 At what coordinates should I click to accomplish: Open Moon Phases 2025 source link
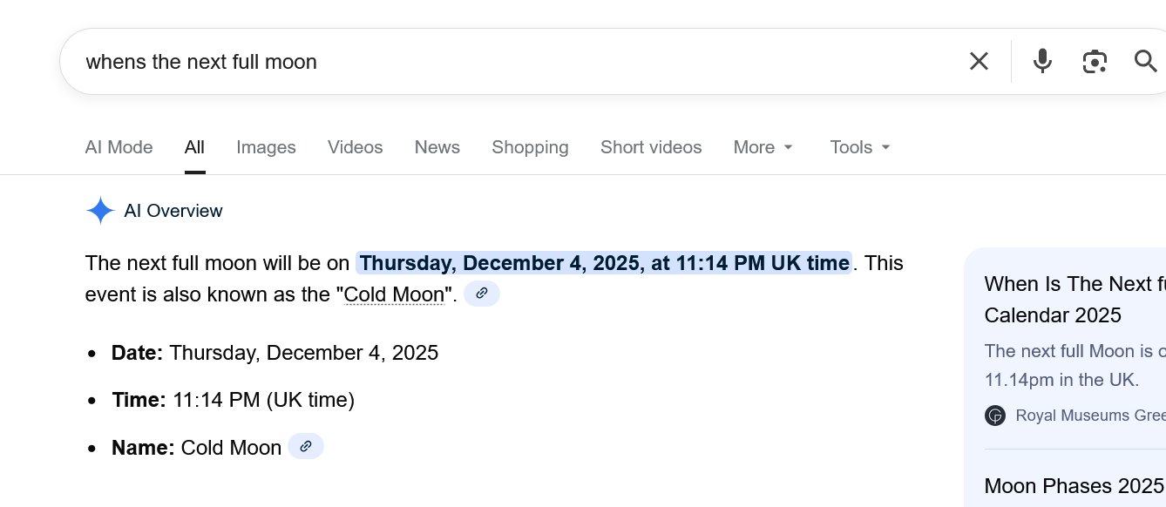1074,485
